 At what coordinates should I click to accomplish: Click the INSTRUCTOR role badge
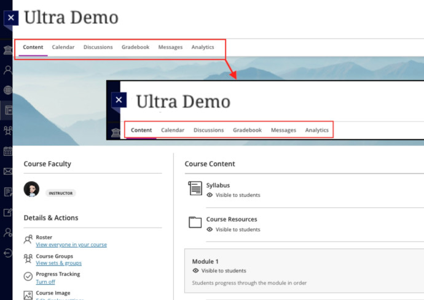tap(61, 193)
